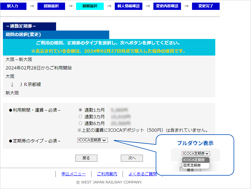Click the down arrow beside ＪＲ京都線

coord(12,85)
